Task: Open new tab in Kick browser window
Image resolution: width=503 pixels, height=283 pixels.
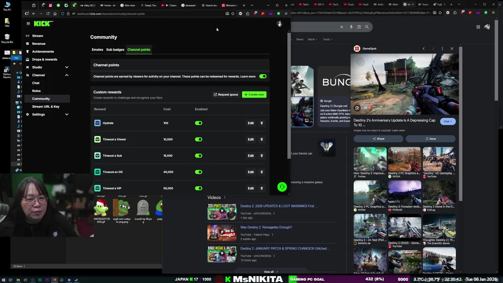Action: click(244, 6)
